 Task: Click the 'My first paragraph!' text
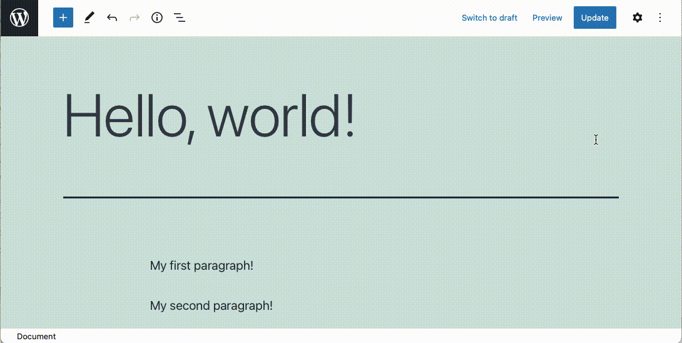coord(201,265)
